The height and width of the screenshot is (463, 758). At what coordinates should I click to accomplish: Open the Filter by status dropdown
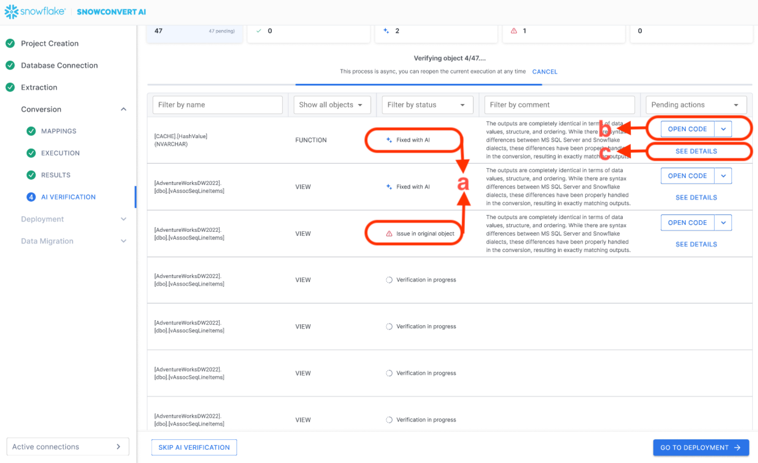(427, 105)
